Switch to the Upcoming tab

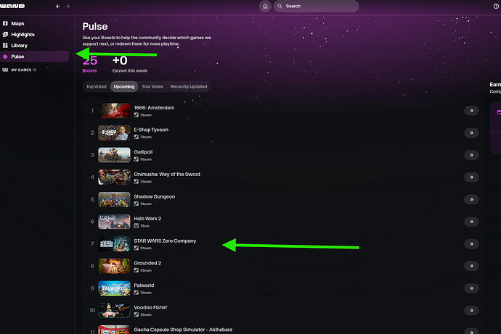124,87
